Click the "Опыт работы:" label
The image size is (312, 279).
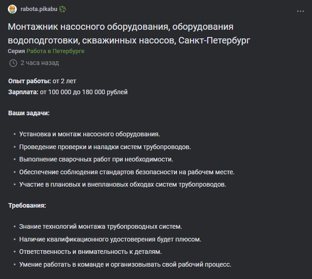pos(30,81)
